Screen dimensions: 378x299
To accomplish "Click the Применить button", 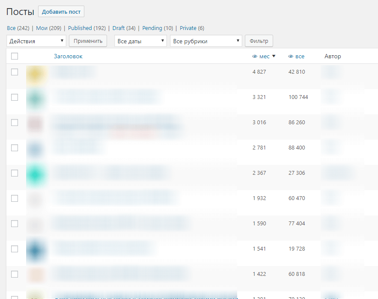I will coord(88,41).
